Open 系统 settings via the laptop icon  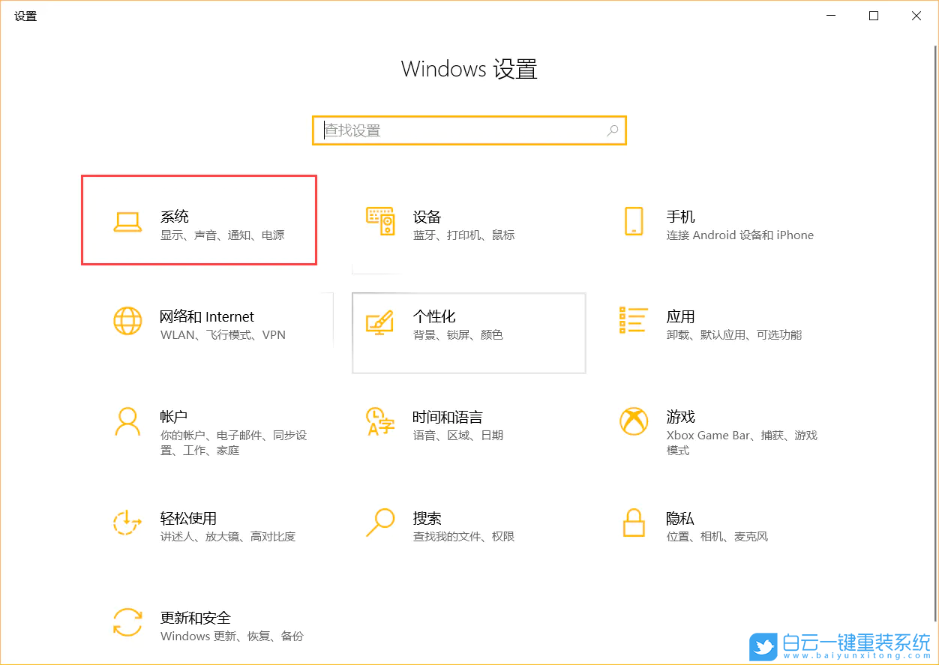[x=127, y=220]
